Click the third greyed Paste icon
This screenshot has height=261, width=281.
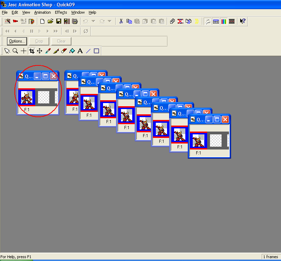[x=153, y=21]
